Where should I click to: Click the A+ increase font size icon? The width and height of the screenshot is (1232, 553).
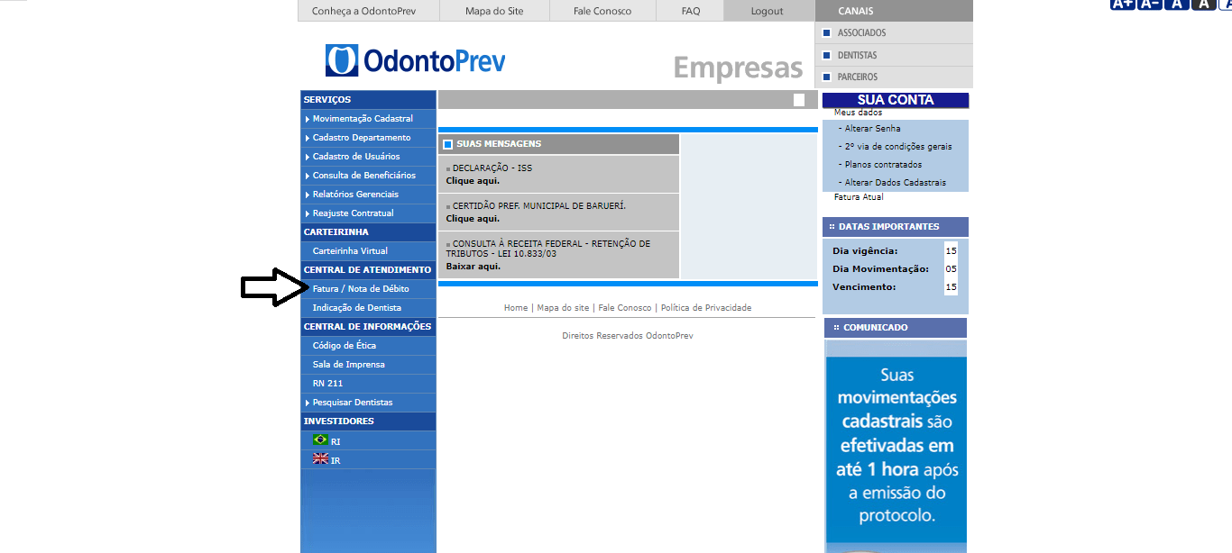click(1122, 4)
